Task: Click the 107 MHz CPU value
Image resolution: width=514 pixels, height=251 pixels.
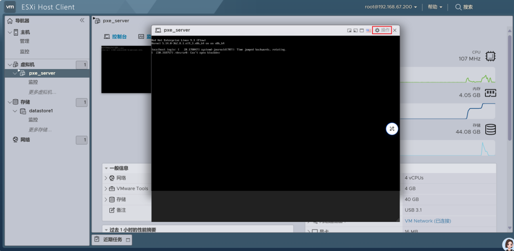Action: point(470,59)
